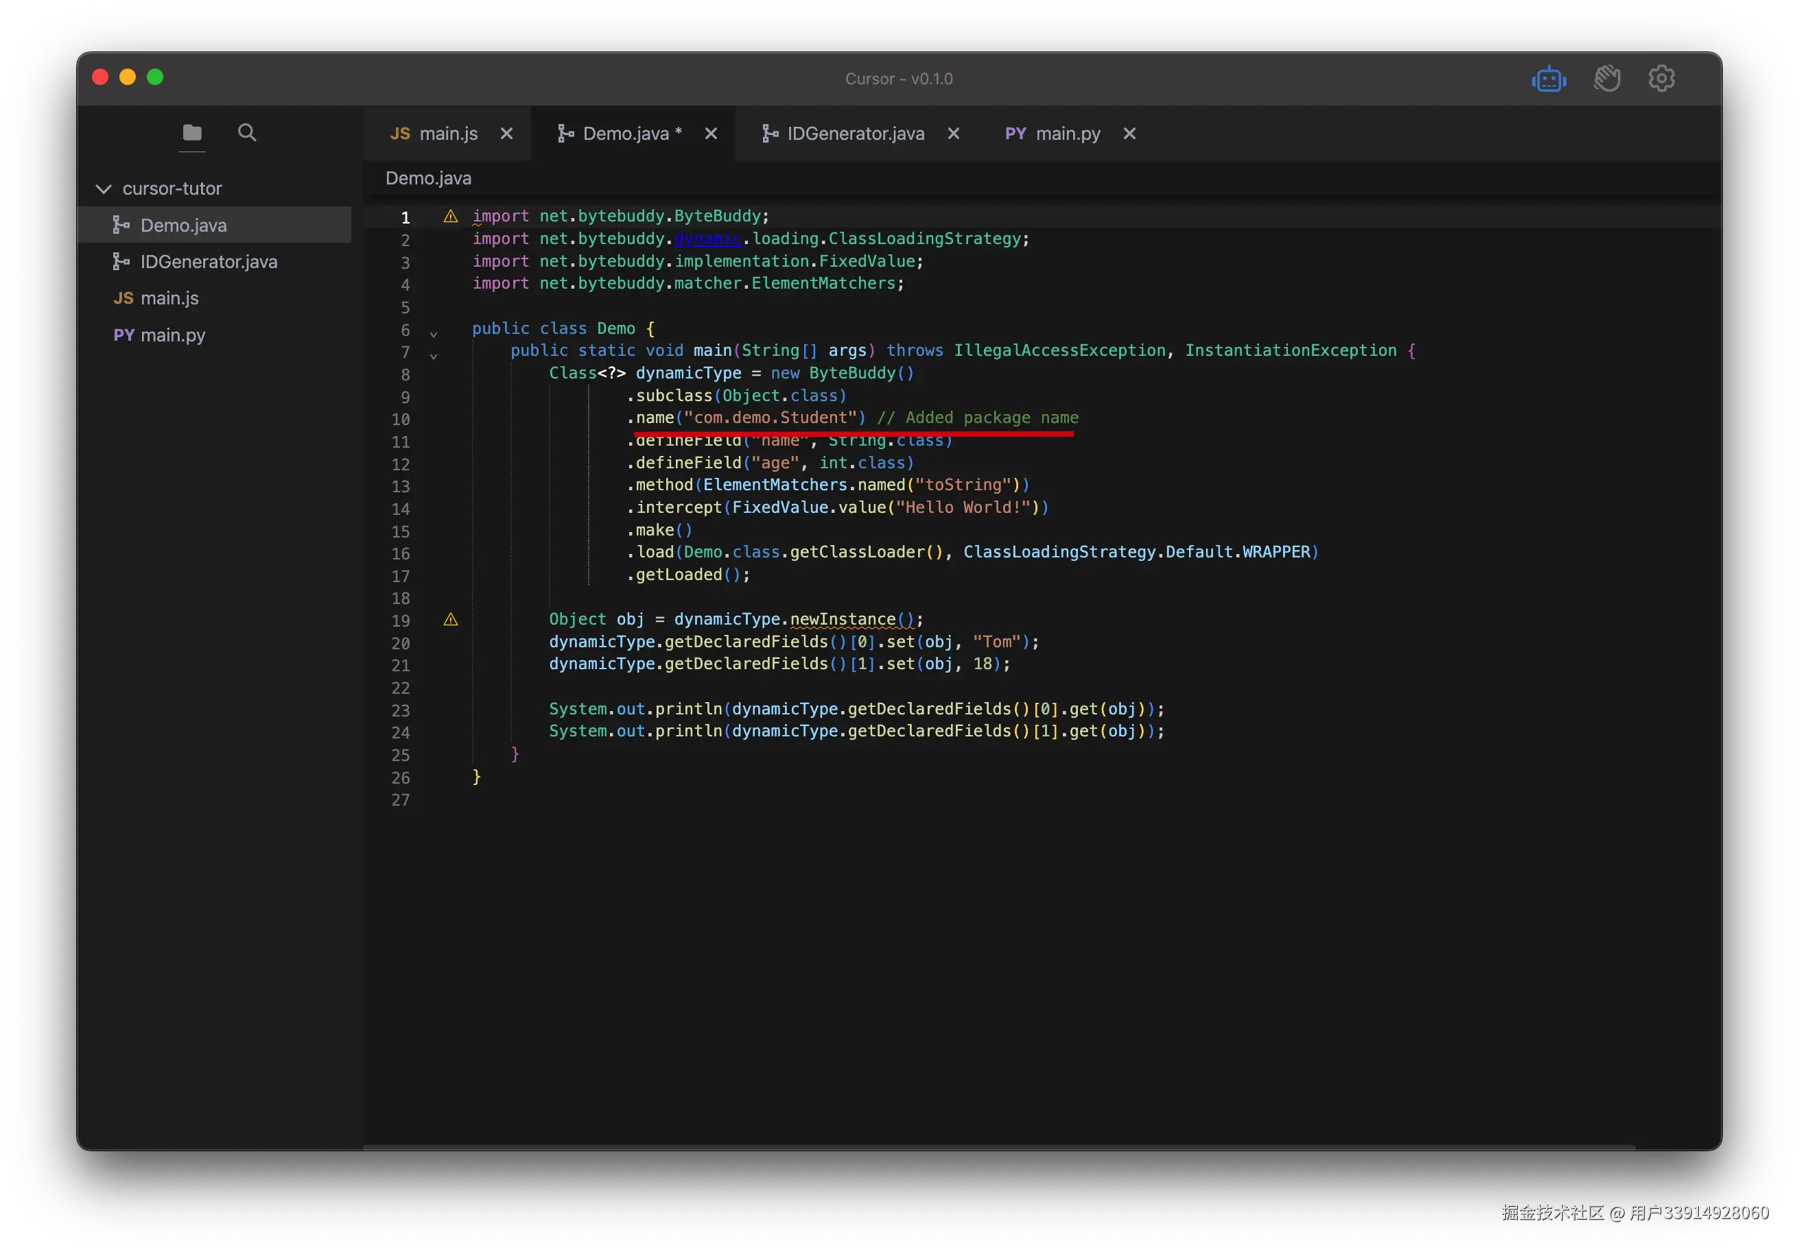The width and height of the screenshot is (1799, 1252).
Task: Open the AI chat robot icon
Action: tap(1549, 79)
